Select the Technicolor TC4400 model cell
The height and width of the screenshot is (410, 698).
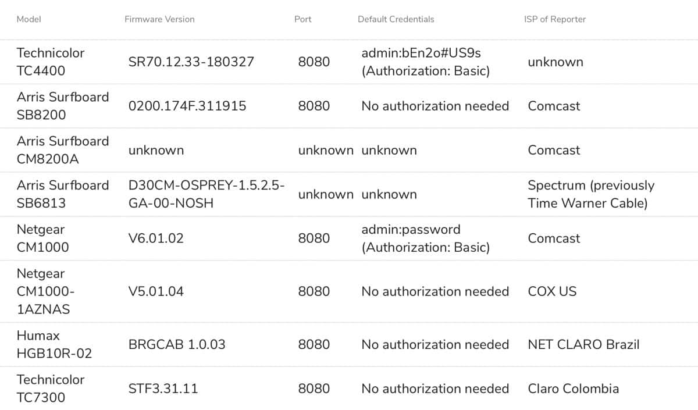(51, 62)
